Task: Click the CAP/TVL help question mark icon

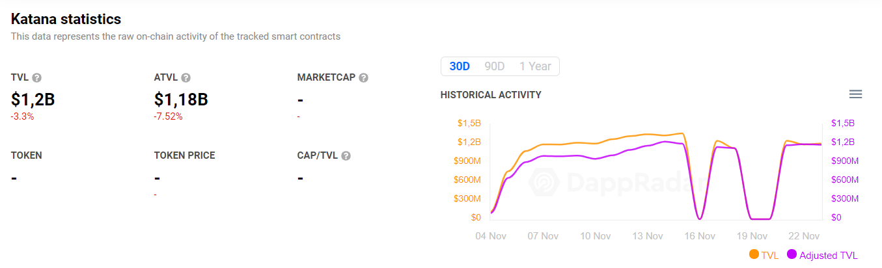Action: click(346, 156)
